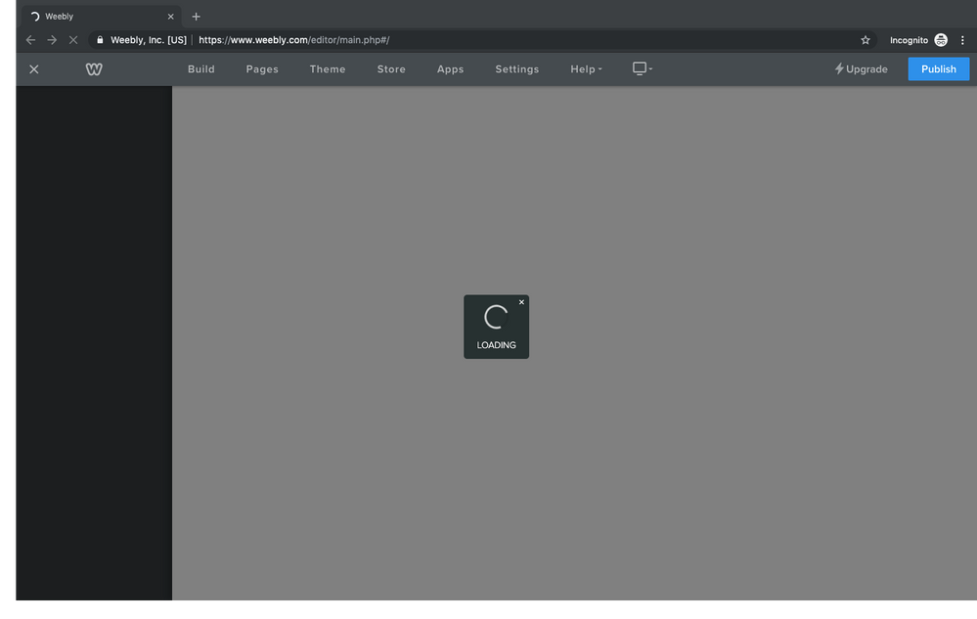Bookmark this page with the star icon
977x619 pixels.
[x=866, y=40]
